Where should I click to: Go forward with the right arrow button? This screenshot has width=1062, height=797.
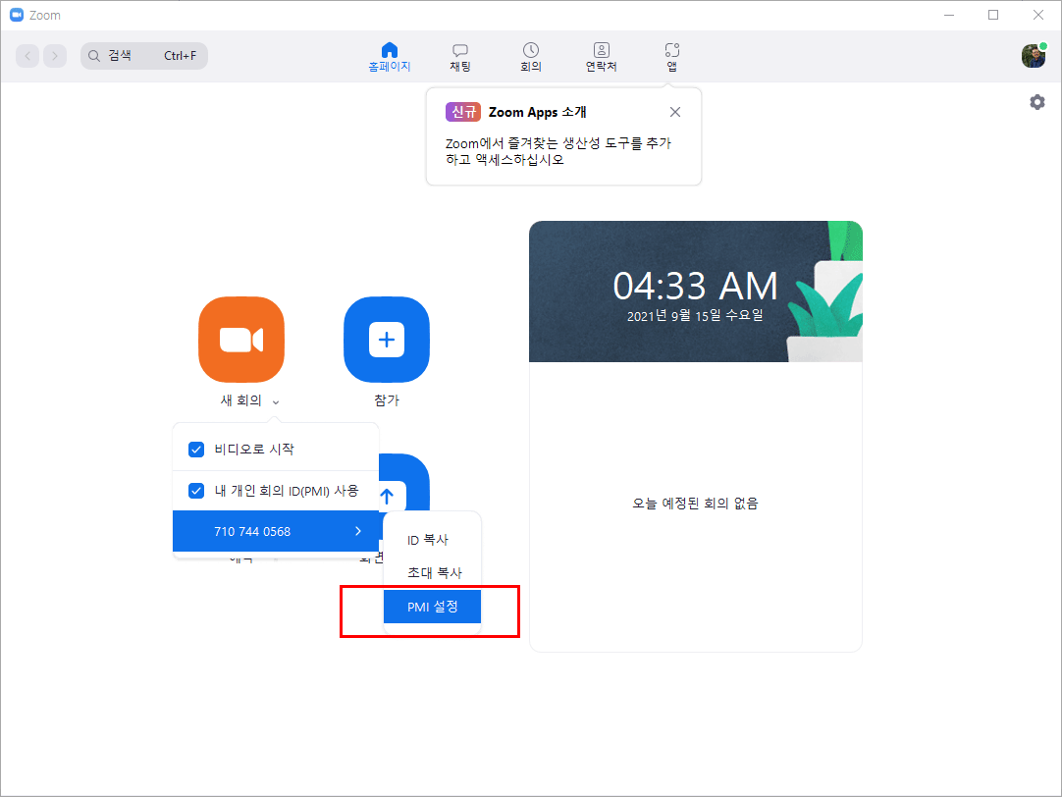(x=55, y=56)
